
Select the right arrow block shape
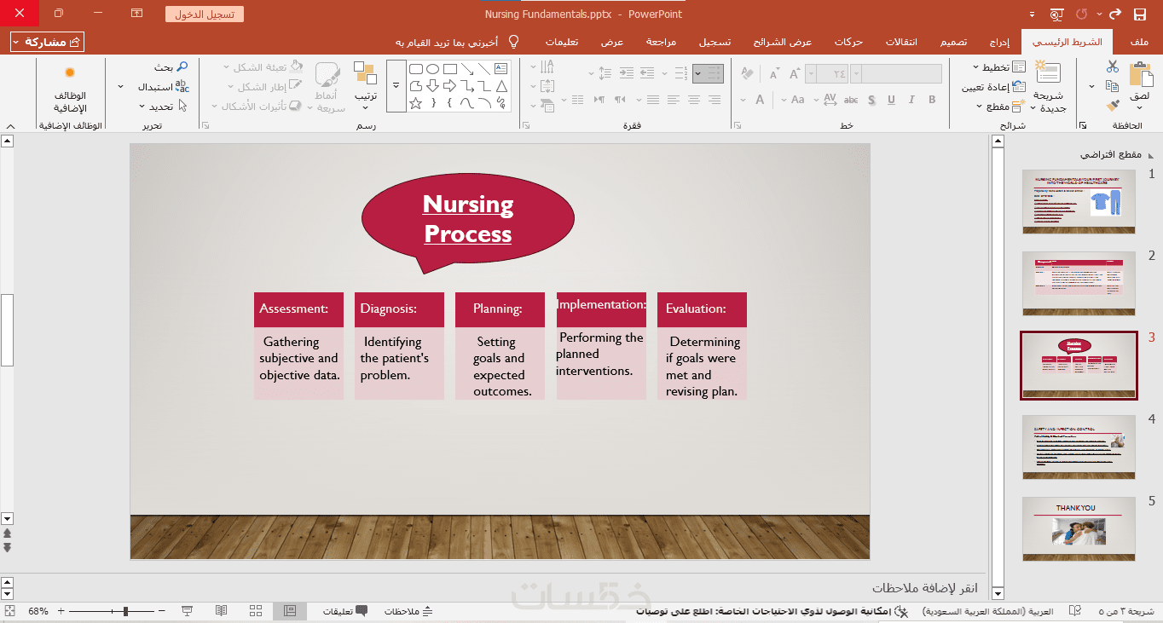coord(450,86)
